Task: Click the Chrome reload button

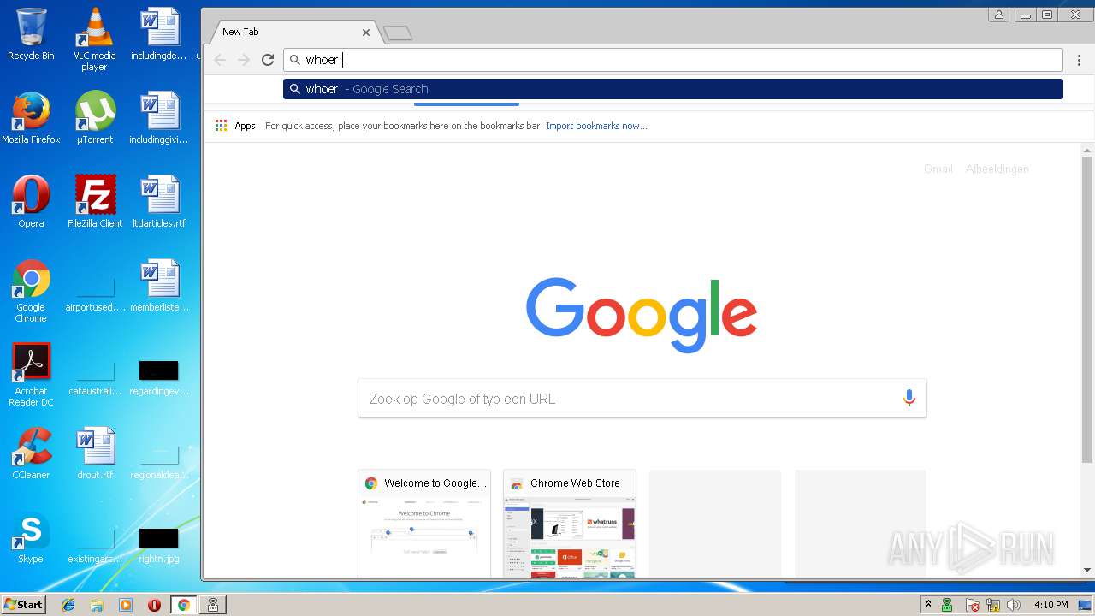Action: pyautogui.click(x=268, y=60)
